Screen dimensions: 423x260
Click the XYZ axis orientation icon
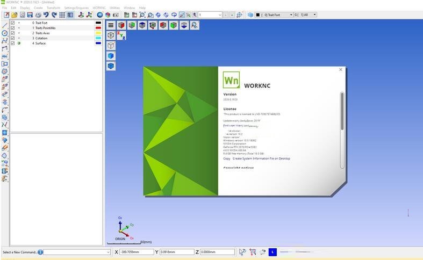pyautogui.click(x=121, y=35)
